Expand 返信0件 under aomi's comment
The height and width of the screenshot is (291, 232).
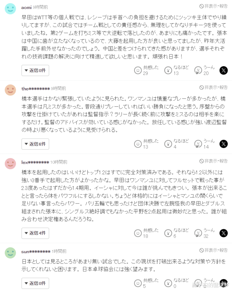tap(35, 70)
